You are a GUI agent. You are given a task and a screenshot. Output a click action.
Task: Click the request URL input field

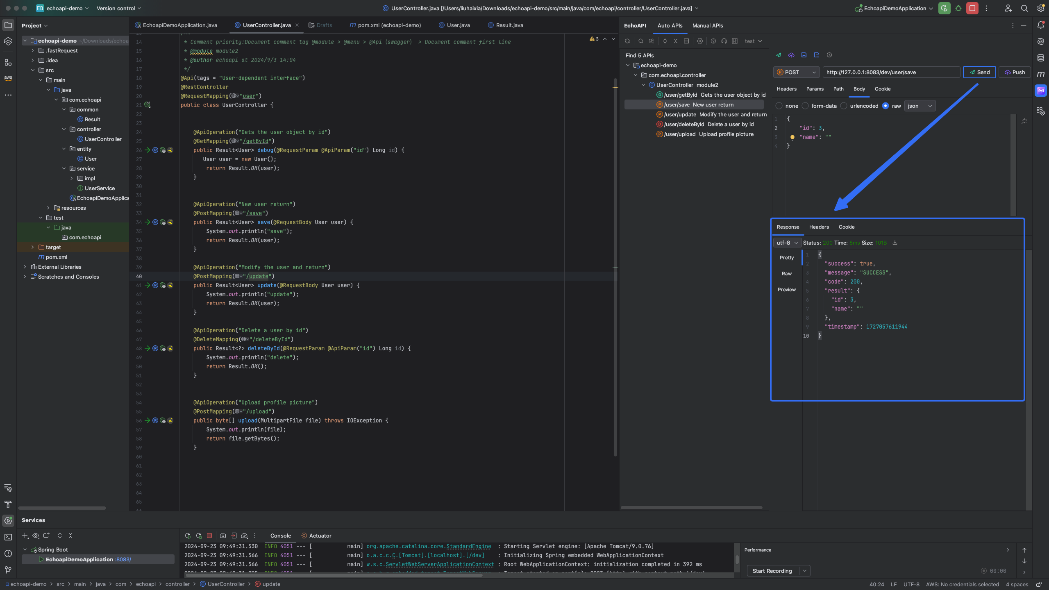(x=891, y=72)
